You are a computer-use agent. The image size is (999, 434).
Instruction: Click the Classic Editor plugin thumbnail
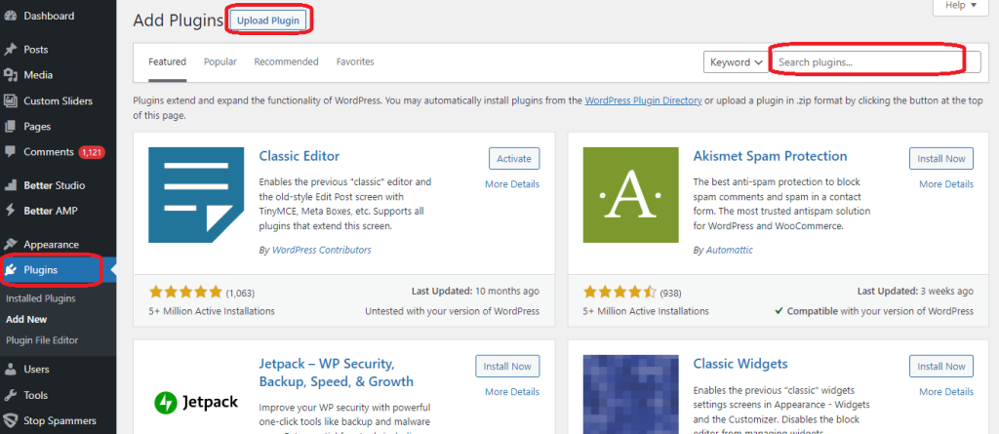(x=196, y=195)
